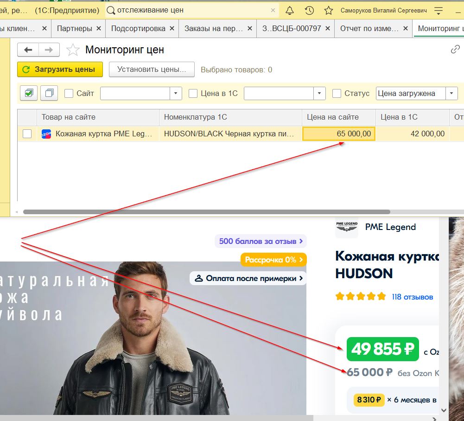This screenshot has width=464, height=421.
Task: Expand the Статус dropdown arrow
Action: [451, 93]
